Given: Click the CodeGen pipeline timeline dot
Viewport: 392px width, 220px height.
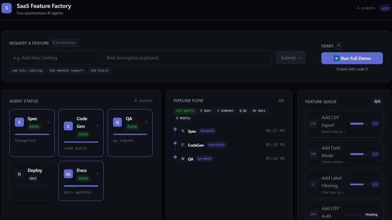Looking at the screenshot, I should click(x=175, y=143).
